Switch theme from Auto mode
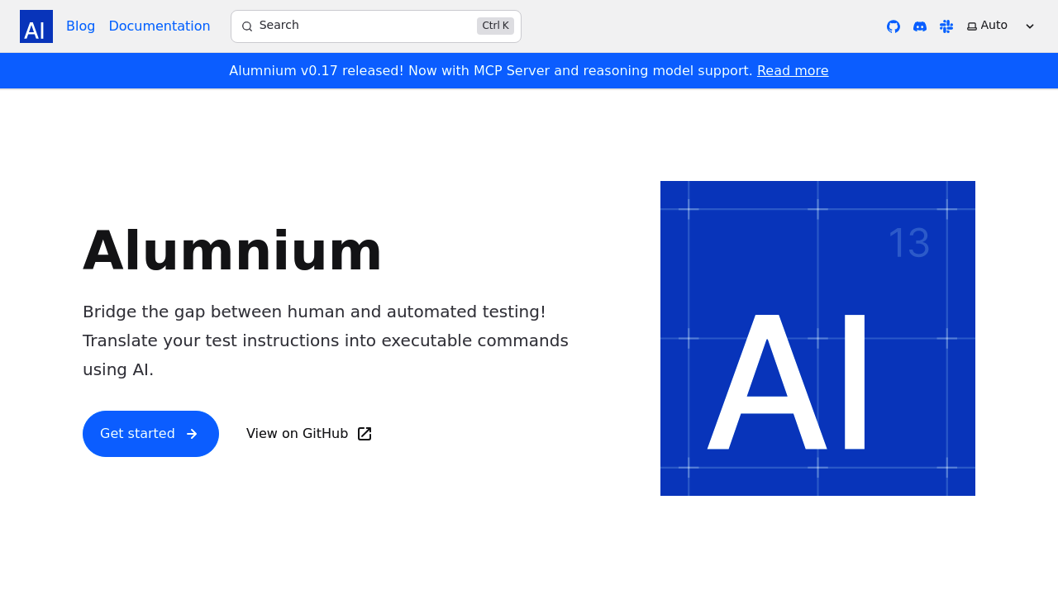 point(988,25)
